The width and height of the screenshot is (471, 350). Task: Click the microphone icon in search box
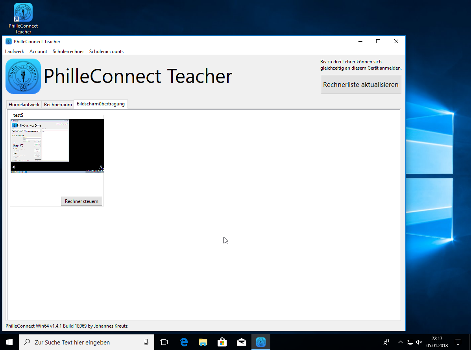click(x=146, y=342)
